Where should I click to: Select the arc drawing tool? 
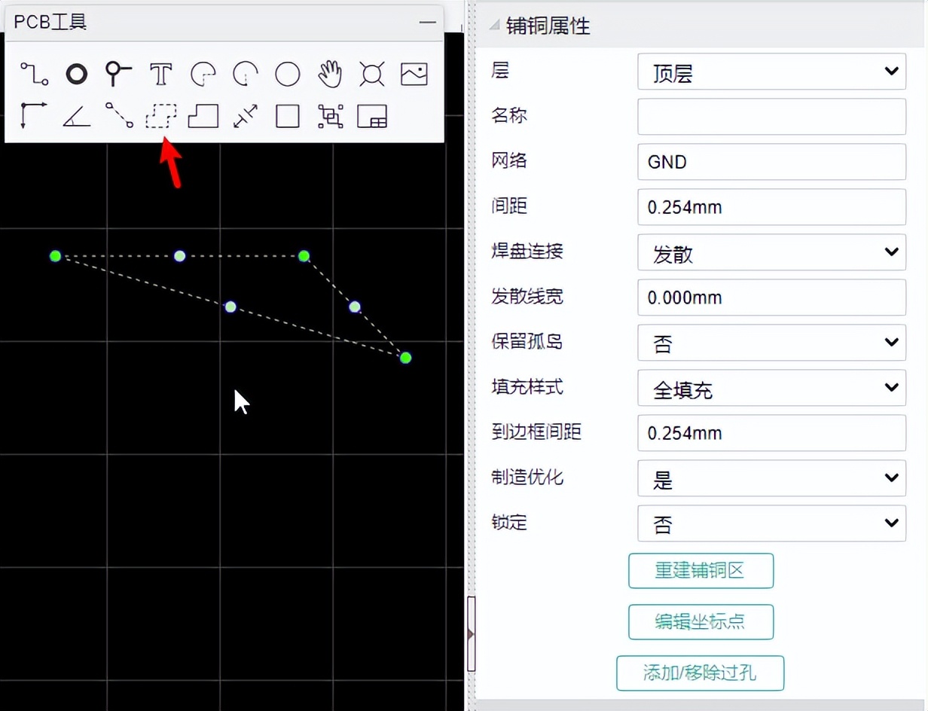202,73
